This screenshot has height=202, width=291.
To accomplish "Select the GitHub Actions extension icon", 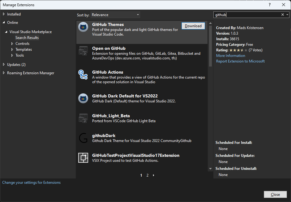I will click(x=83, y=75).
